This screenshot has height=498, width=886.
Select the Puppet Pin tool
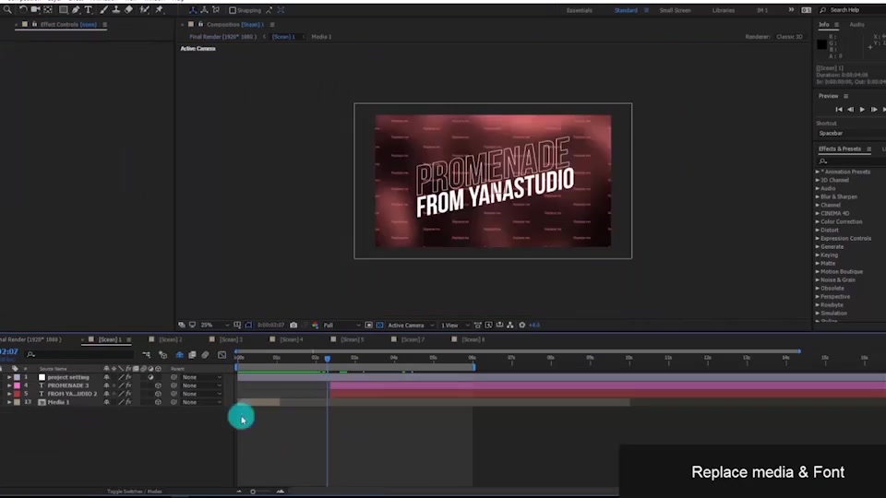[x=160, y=9]
